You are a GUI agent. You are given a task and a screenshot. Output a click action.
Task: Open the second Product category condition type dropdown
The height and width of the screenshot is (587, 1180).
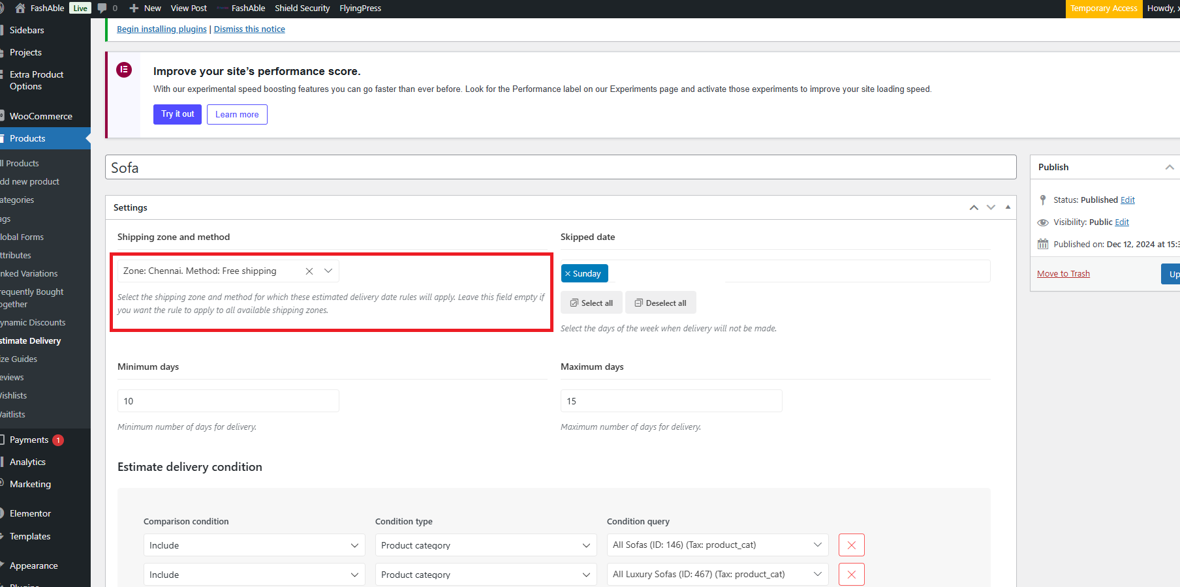point(486,575)
